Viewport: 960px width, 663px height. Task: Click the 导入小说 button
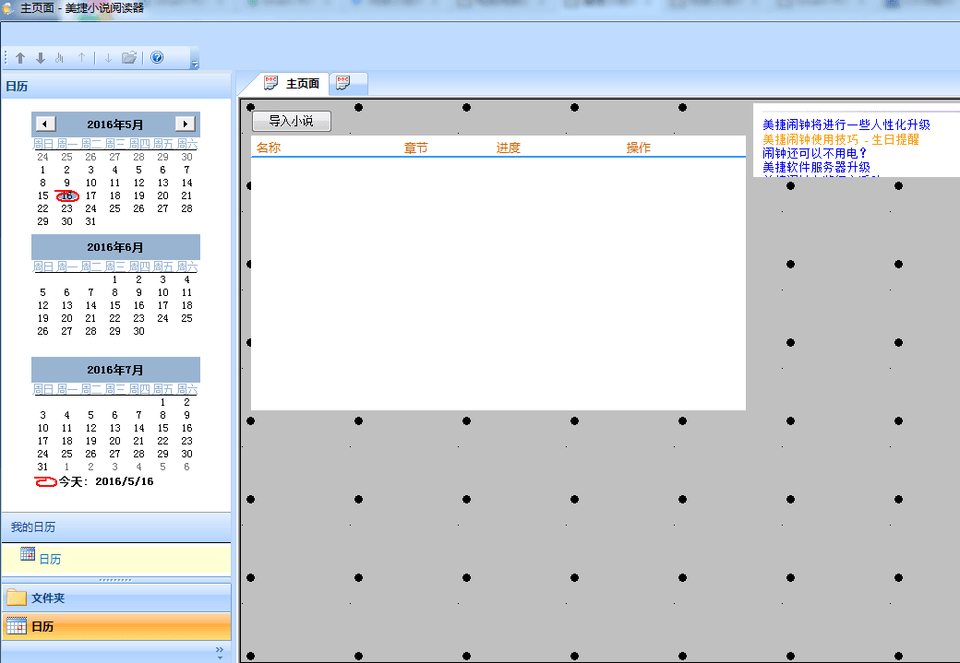coord(291,121)
